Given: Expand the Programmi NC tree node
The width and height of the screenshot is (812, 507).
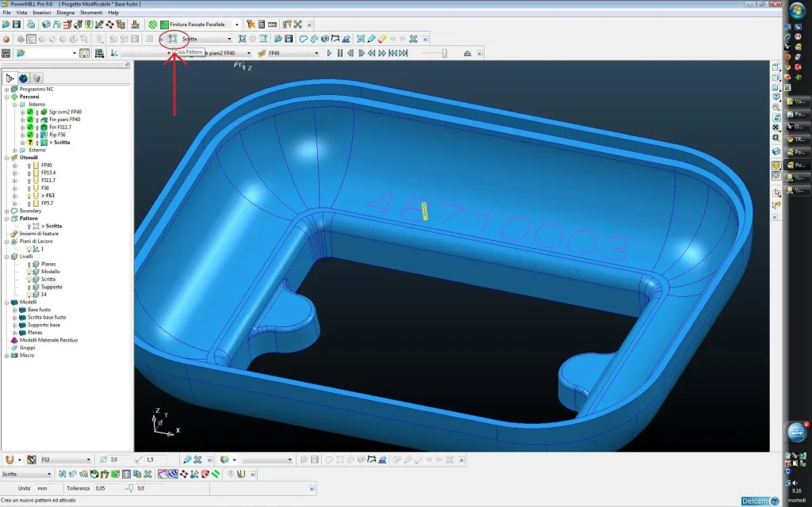Looking at the screenshot, I should (6, 90).
